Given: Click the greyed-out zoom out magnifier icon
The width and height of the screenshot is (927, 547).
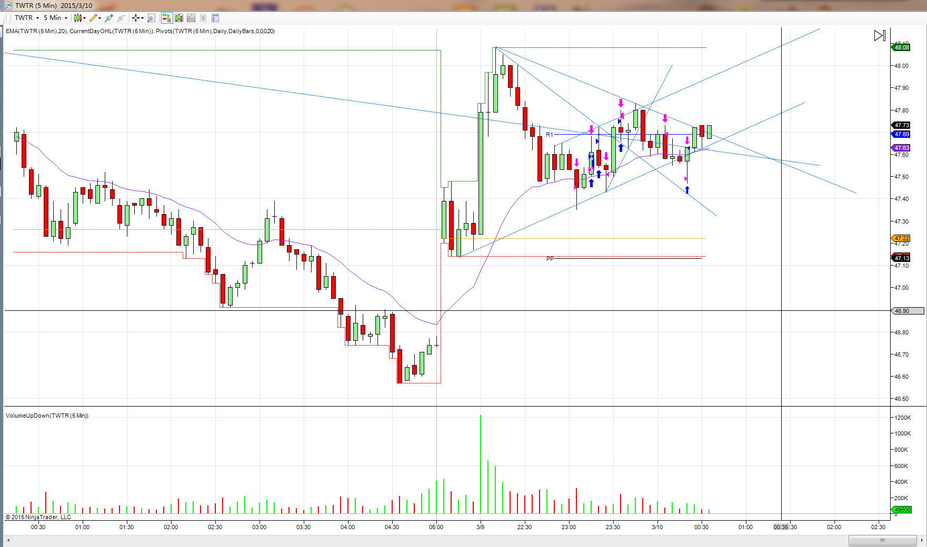Looking at the screenshot, I should tap(121, 18).
